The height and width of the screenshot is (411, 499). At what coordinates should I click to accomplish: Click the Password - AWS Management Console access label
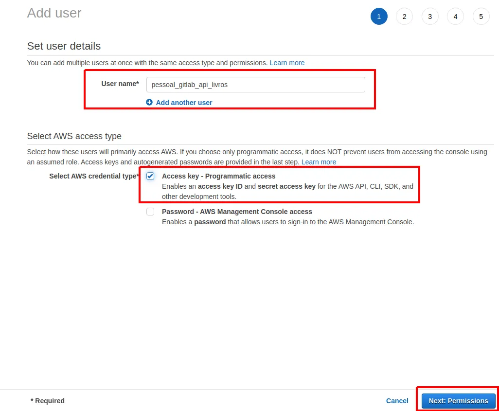pyautogui.click(x=237, y=212)
